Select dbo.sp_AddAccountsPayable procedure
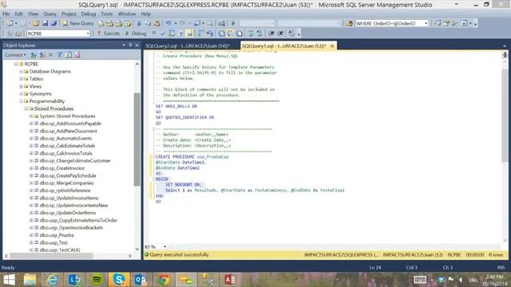Viewport: 511px width, 287px height. pos(70,124)
